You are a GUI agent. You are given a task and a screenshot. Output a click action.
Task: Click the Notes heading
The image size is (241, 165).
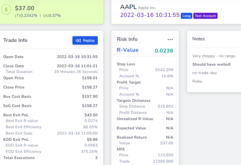199,39
